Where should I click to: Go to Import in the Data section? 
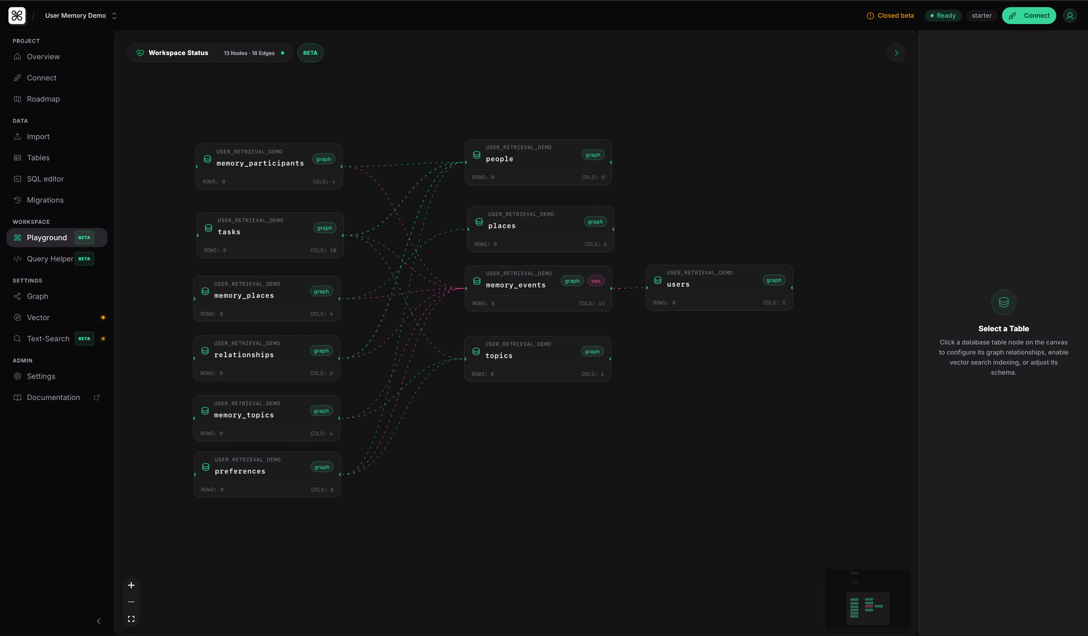point(57,137)
